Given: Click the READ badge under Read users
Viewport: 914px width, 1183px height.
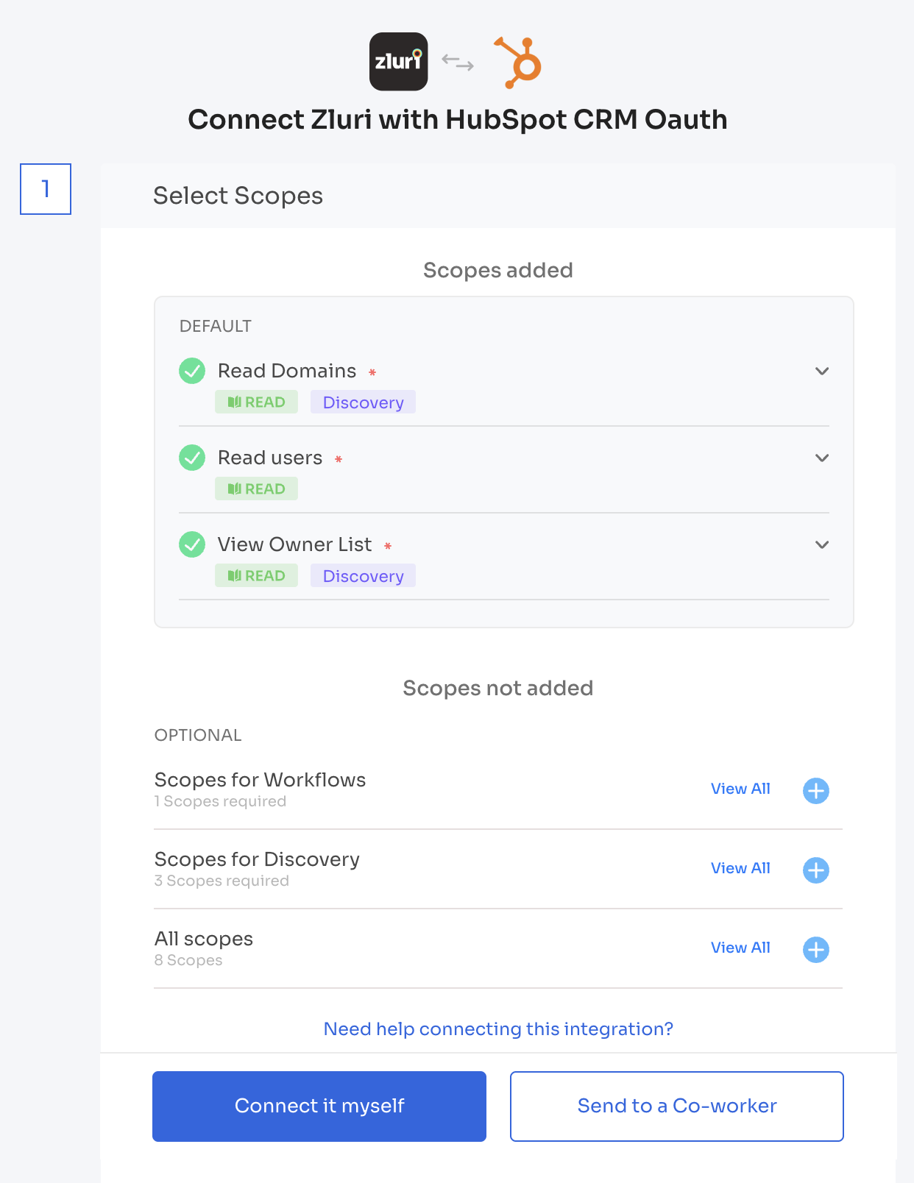Looking at the screenshot, I should 256,489.
